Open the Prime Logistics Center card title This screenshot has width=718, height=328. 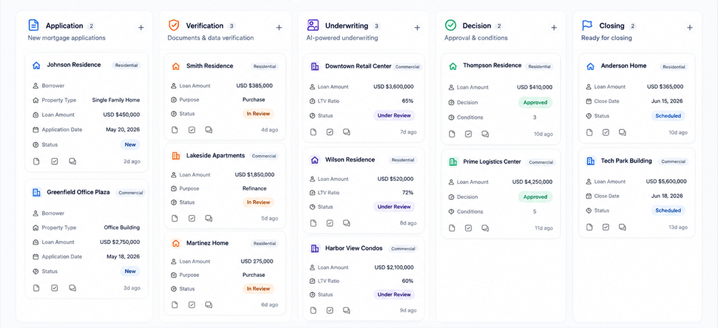point(492,161)
